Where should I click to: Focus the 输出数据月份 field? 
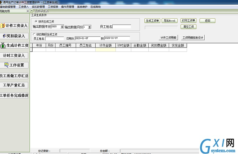tap(86, 27)
